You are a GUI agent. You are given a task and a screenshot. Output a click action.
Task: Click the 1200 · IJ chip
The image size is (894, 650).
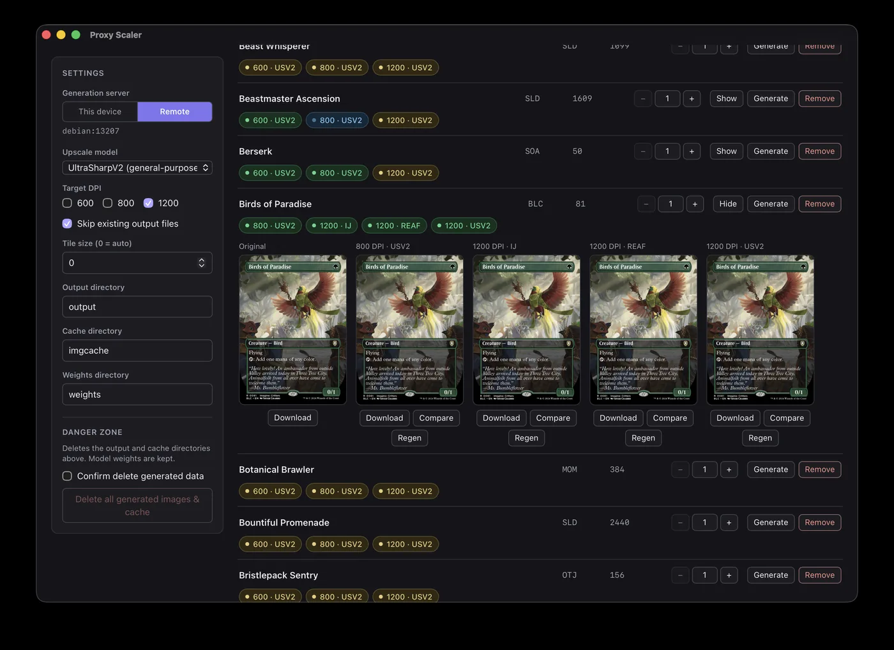332,225
